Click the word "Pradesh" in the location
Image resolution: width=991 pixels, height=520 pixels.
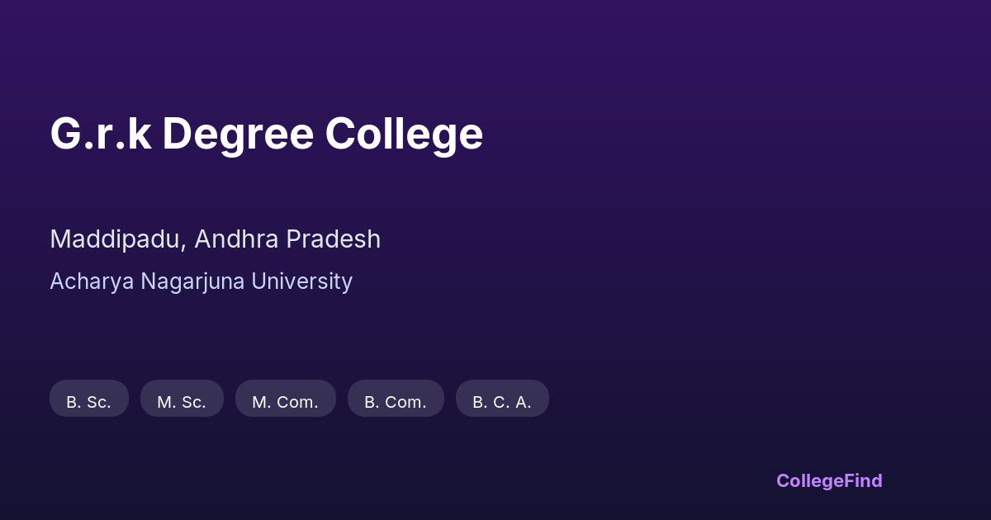click(334, 239)
